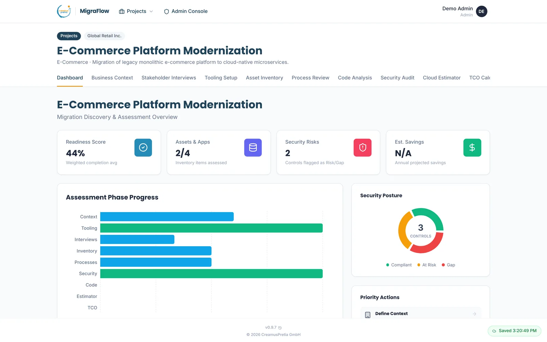Viewport: 547px width, 342px height.
Task: Select the Code Analysis tab
Action: (355, 78)
